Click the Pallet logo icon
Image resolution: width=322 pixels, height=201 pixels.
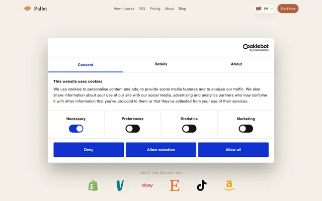pyautogui.click(x=27, y=9)
